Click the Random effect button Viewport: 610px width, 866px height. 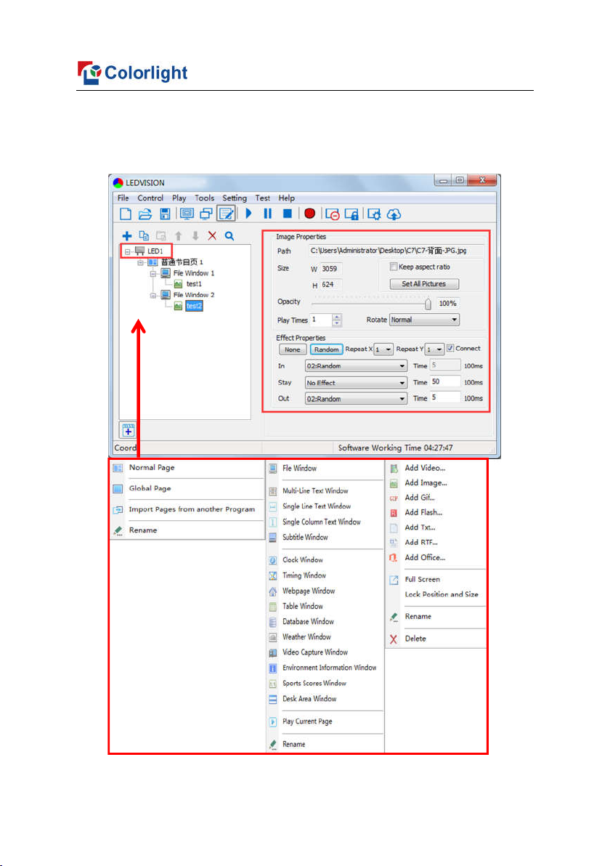tap(326, 349)
